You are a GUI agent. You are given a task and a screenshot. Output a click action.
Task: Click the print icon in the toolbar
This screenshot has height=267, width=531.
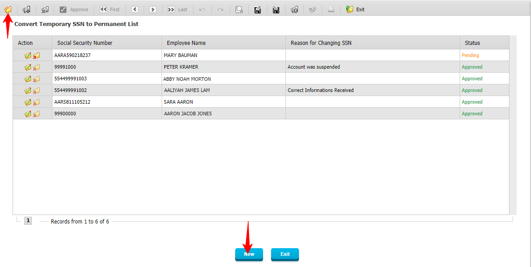click(331, 9)
